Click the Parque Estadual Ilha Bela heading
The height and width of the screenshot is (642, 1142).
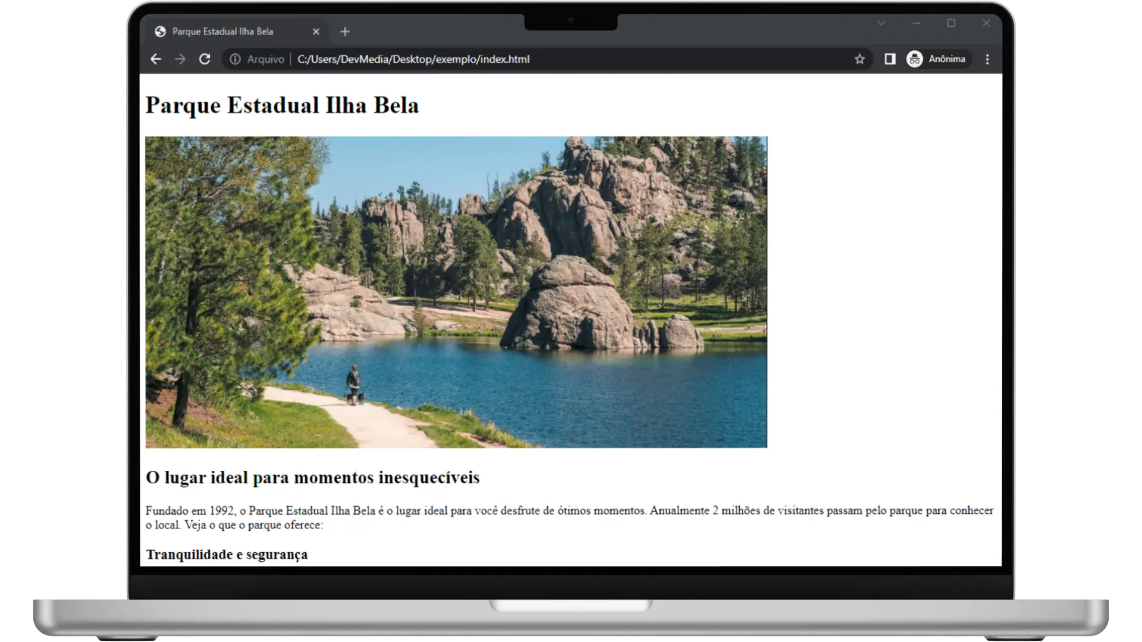click(x=282, y=105)
